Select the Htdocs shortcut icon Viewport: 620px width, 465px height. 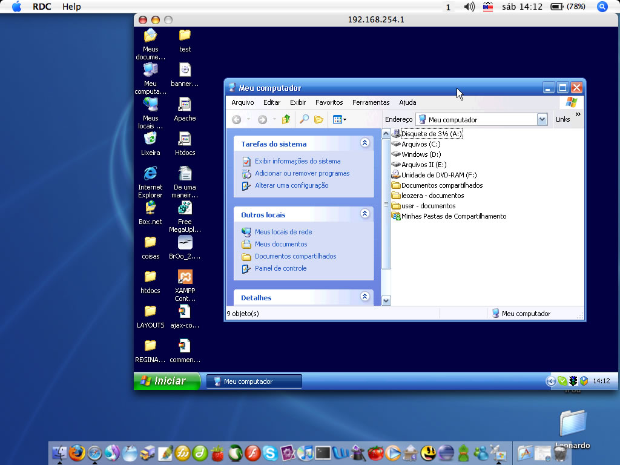pyautogui.click(x=185, y=143)
